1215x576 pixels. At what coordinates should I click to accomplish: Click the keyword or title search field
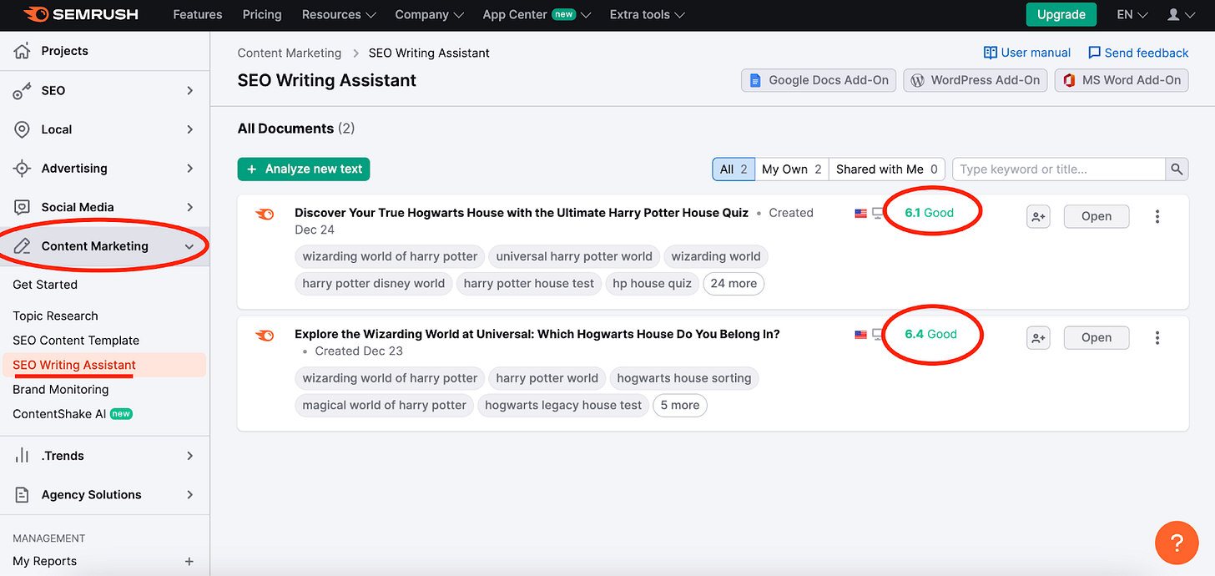[x=1059, y=169]
